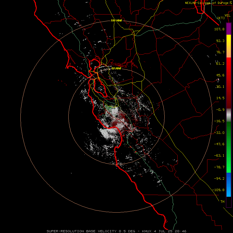Image resolution: width=233 pixels, height=233 pixels.
Task: Click the TH threshold legend label
Action: pos(222,201)
